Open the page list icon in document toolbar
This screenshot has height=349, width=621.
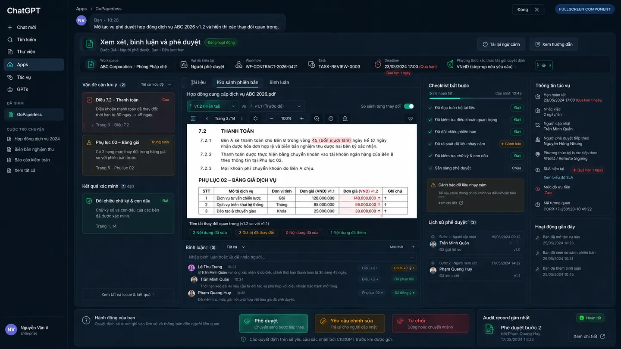click(193, 118)
